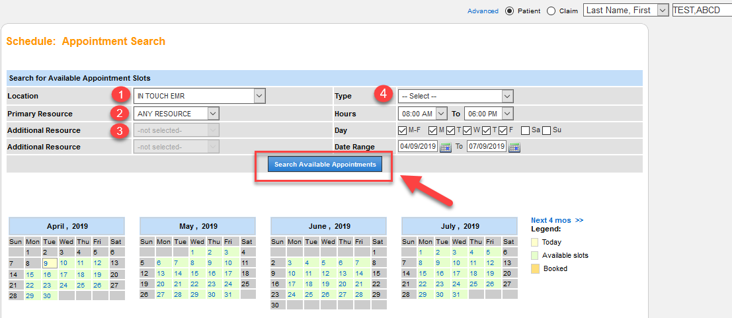Select the Patient radio button
This screenshot has width=732, height=318.
509,11
